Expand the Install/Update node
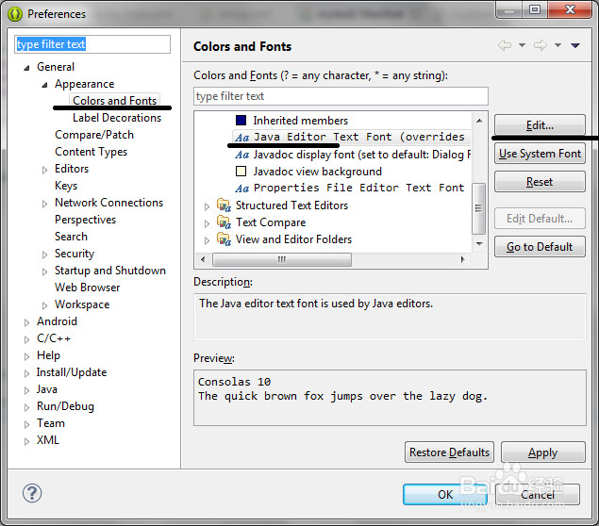This screenshot has height=526, width=599. pyautogui.click(x=26, y=373)
